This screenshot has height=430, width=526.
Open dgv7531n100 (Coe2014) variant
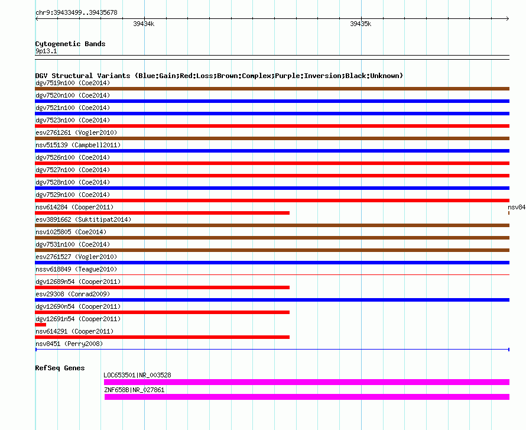coord(73,244)
